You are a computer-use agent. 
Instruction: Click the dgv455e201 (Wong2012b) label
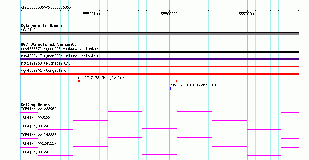(x=44, y=70)
